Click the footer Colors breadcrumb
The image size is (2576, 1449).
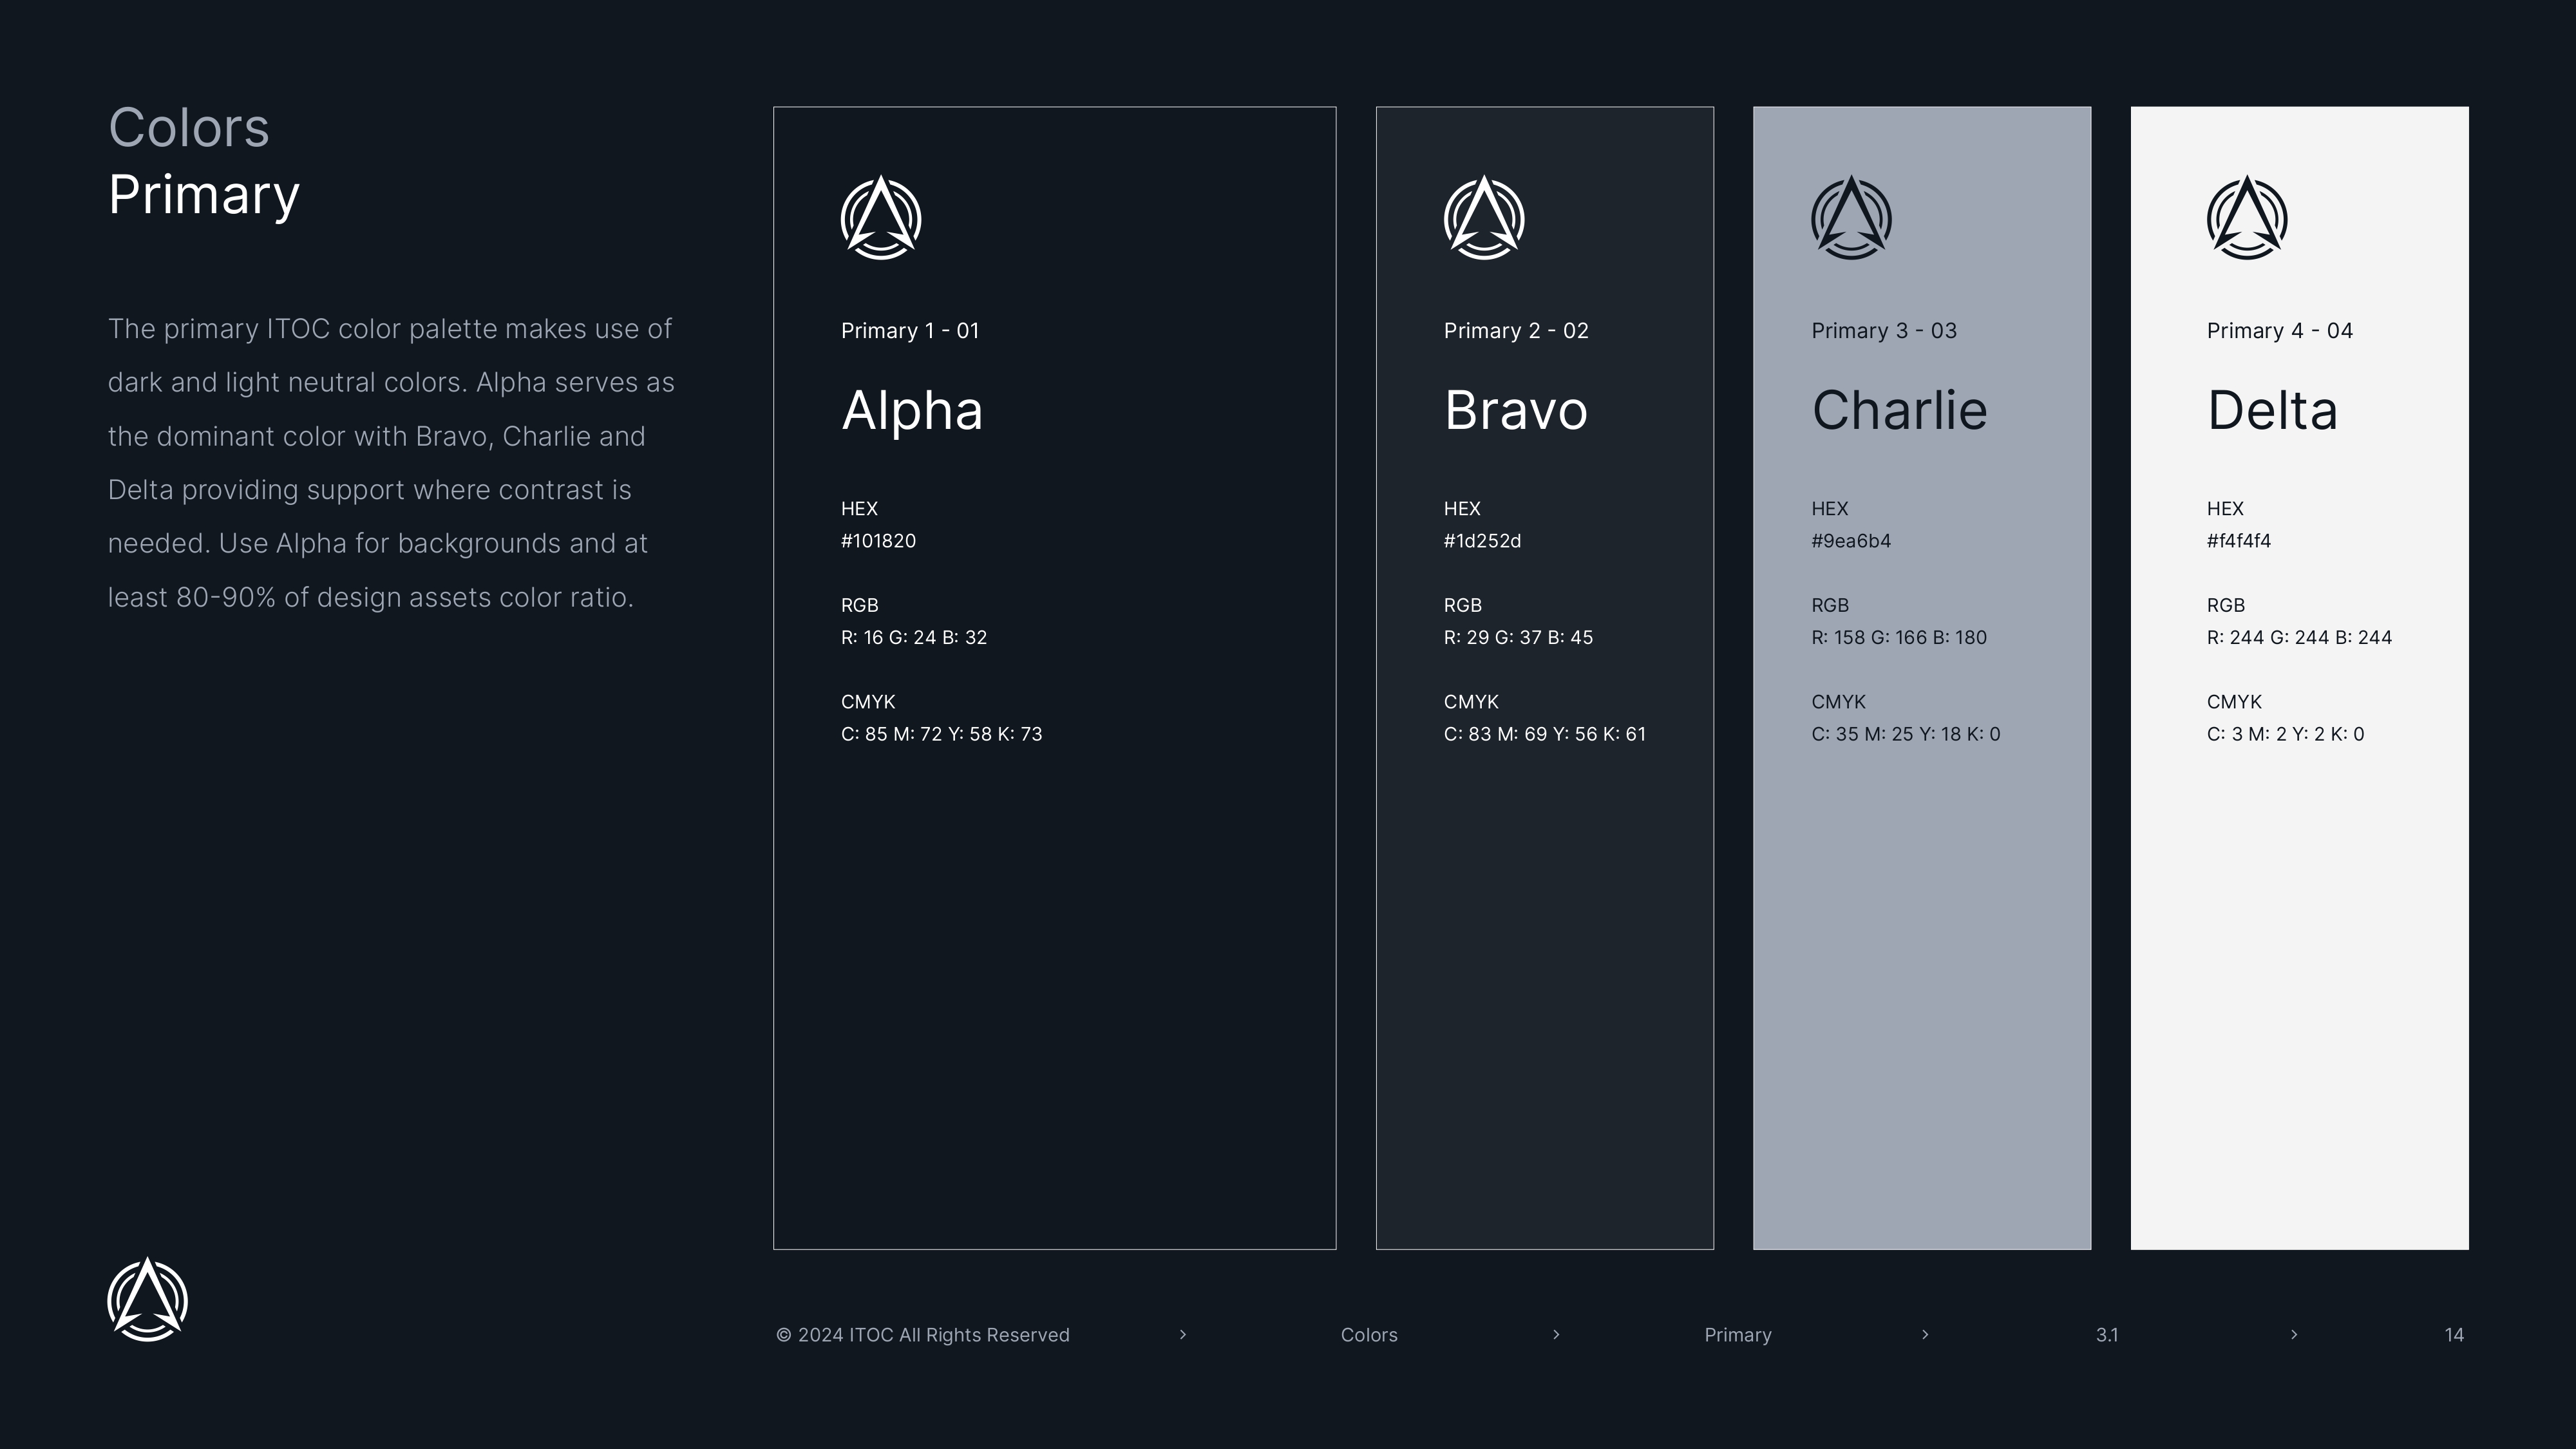[x=1369, y=1335]
